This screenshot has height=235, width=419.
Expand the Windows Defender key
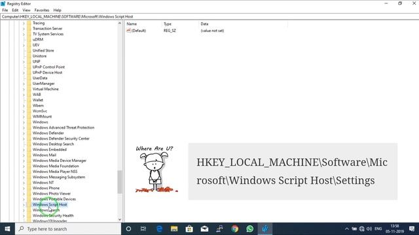pyautogui.click(x=24, y=133)
